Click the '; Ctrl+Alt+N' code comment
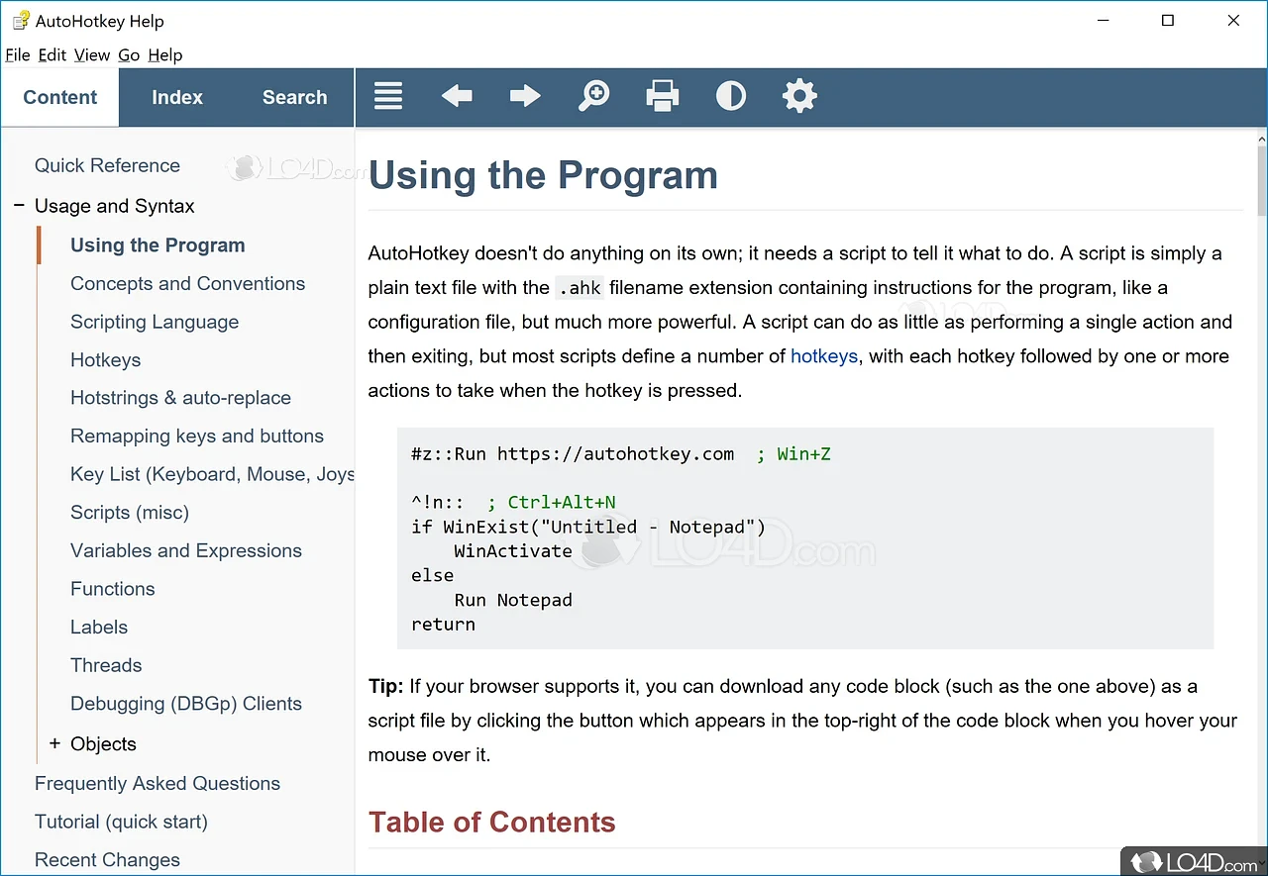This screenshot has height=876, width=1268. click(x=552, y=503)
